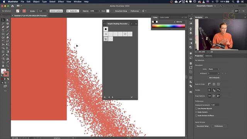Open the Align panel icon in dock
The width and height of the screenshot is (247, 139).
coord(191,82)
